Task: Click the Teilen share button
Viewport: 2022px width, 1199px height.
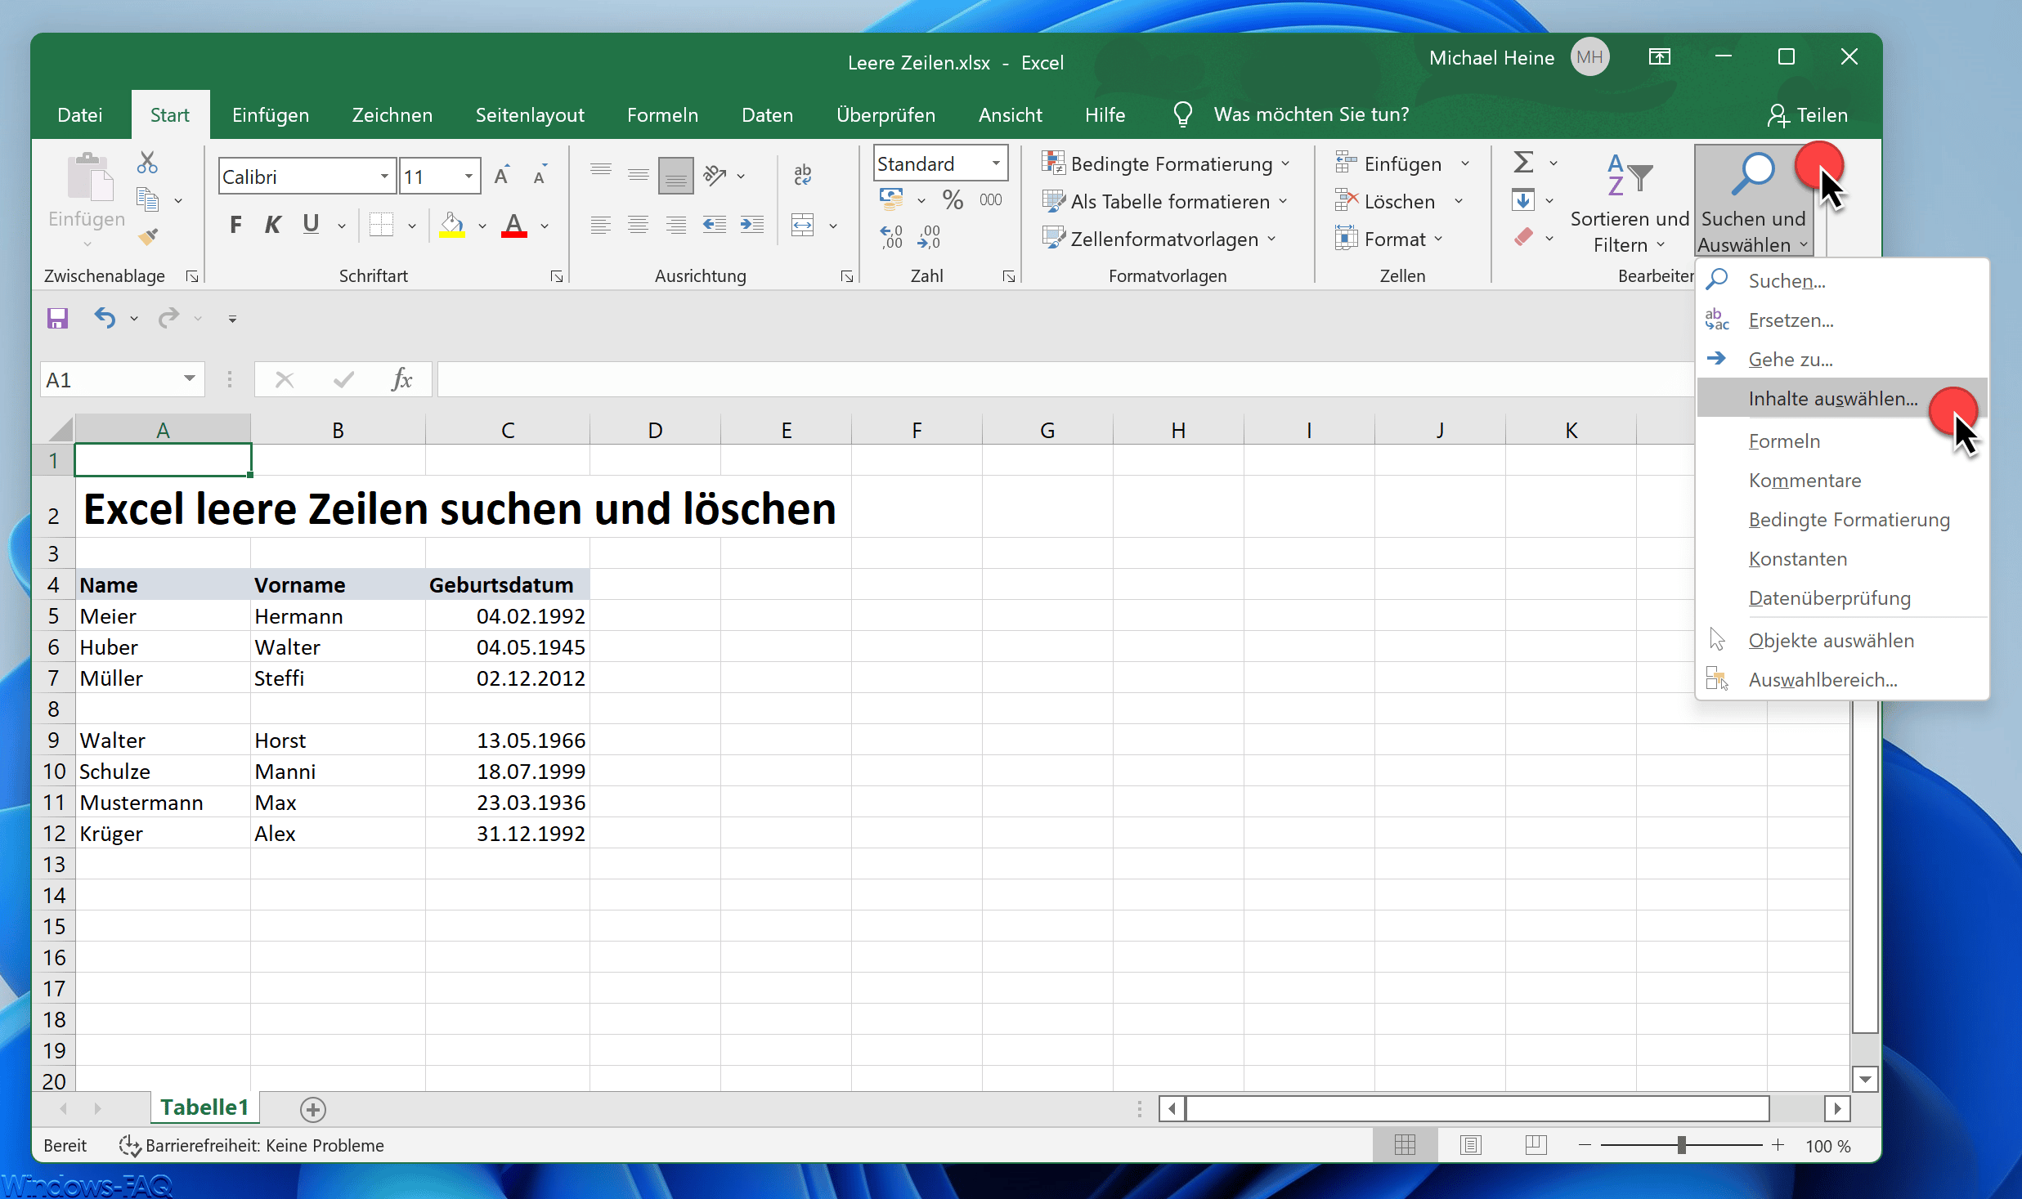Action: [1807, 115]
